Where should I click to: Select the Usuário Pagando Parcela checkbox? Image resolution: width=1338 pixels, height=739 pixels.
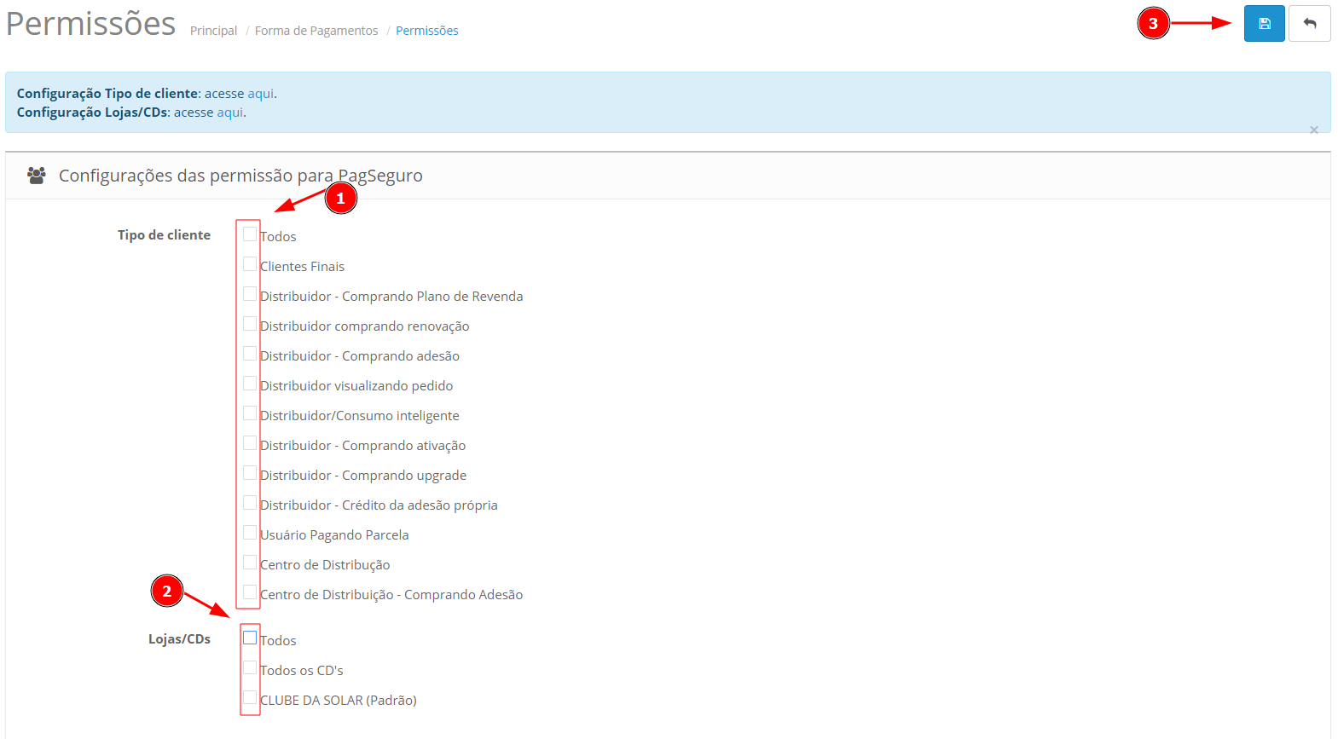click(x=250, y=533)
